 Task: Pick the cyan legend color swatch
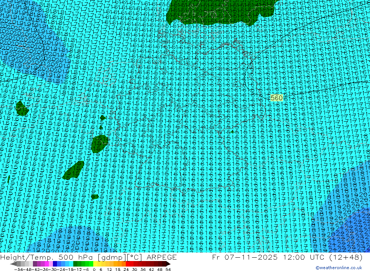tap(71, 264)
